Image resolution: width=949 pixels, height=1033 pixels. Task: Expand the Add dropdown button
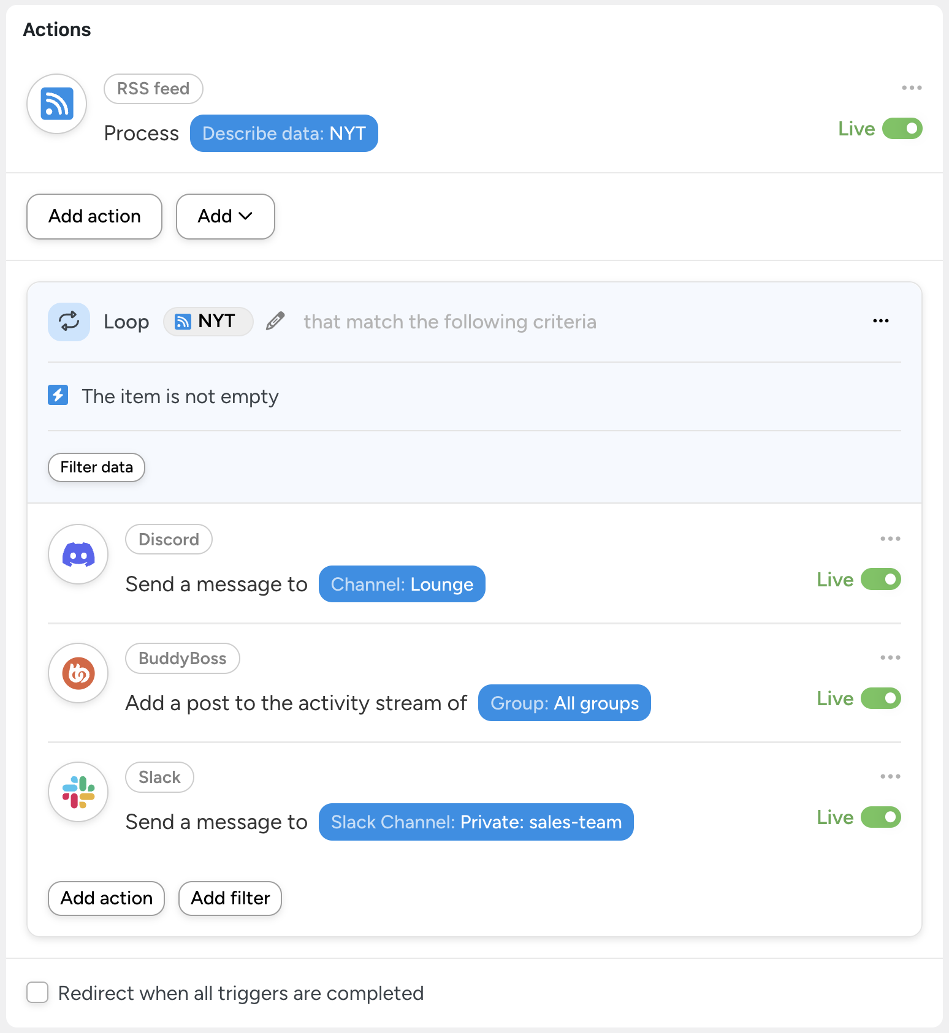click(x=225, y=216)
